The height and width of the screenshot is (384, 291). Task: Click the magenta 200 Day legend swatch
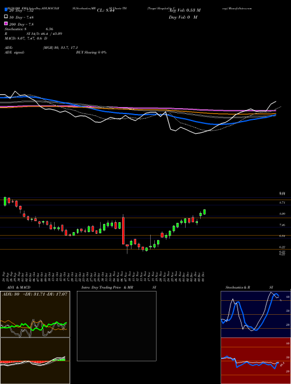pos(6,23)
